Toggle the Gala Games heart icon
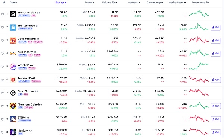The image size is (224, 138). point(3,93)
